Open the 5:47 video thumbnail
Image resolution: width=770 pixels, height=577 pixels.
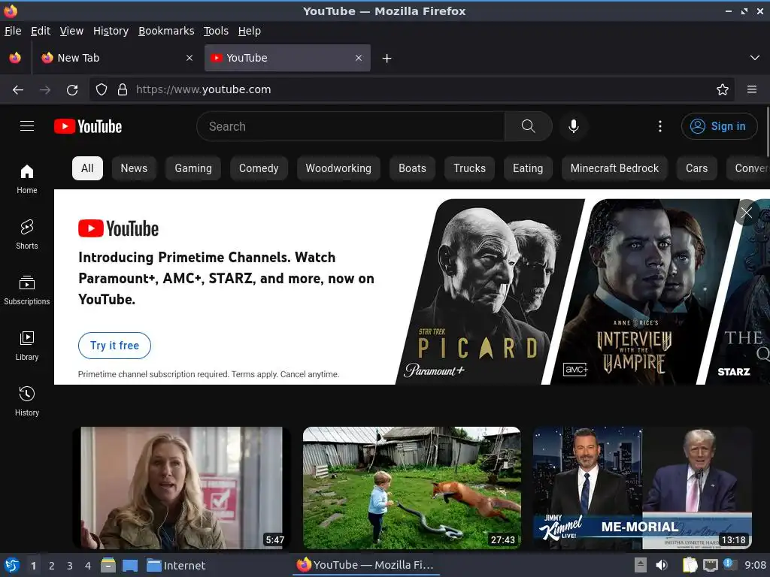click(182, 488)
